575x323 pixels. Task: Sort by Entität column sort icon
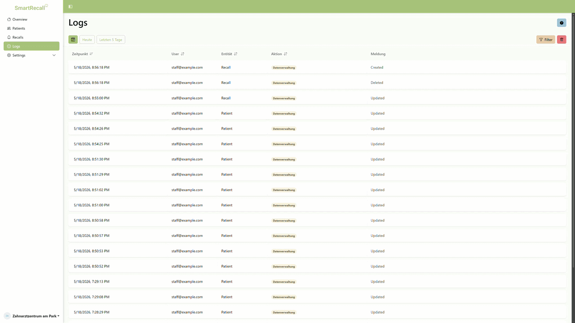pos(235,54)
